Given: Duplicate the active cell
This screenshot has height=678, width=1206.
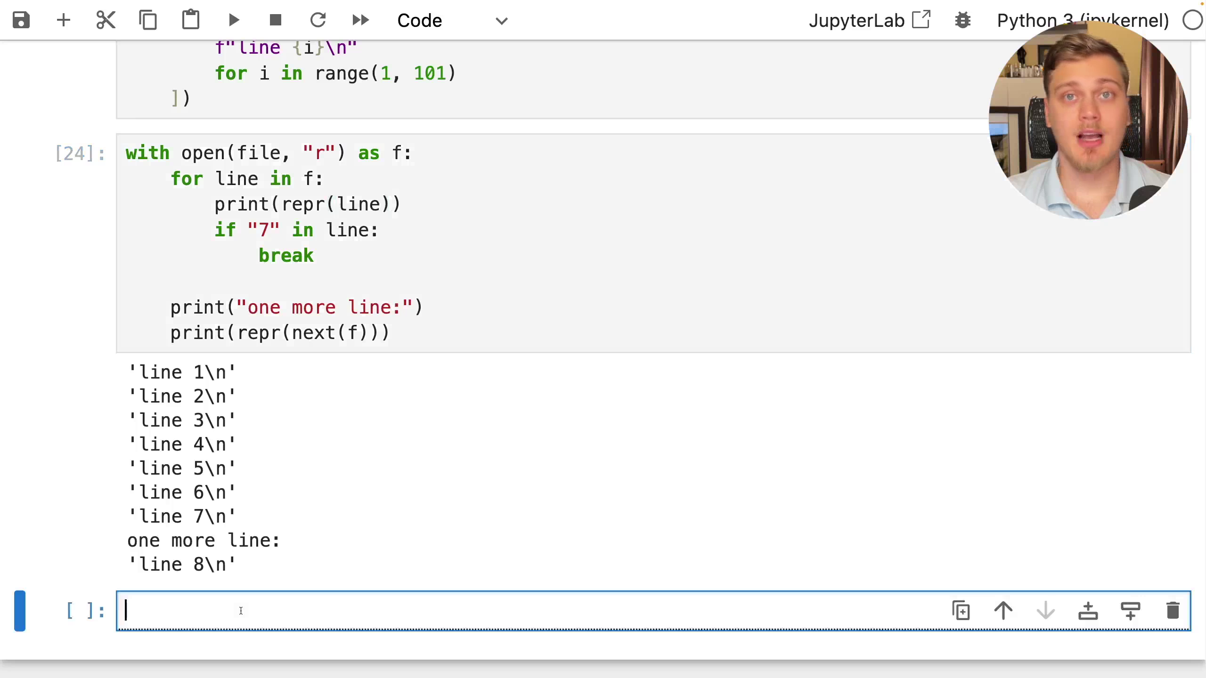Looking at the screenshot, I should coord(961,610).
